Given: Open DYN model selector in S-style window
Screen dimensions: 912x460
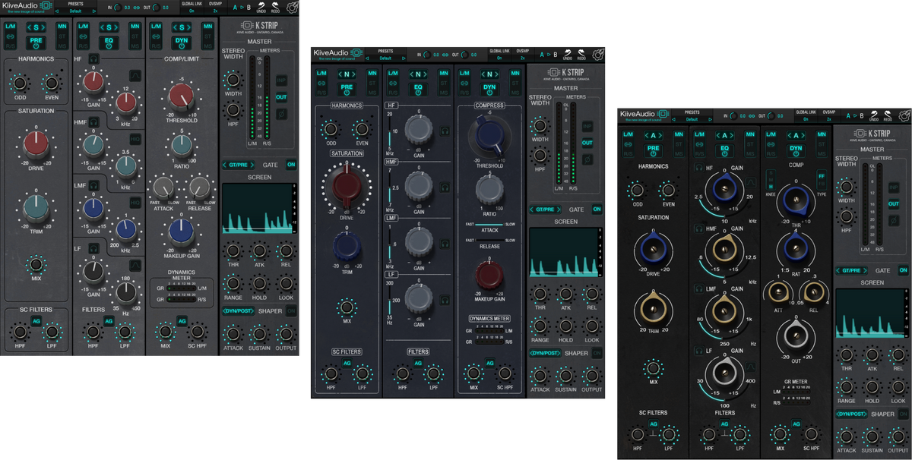Looking at the screenshot, I should click(181, 27).
